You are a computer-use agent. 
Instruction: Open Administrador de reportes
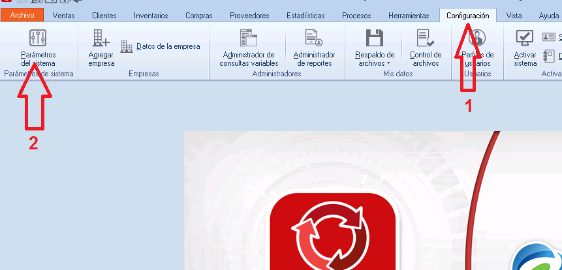click(315, 48)
